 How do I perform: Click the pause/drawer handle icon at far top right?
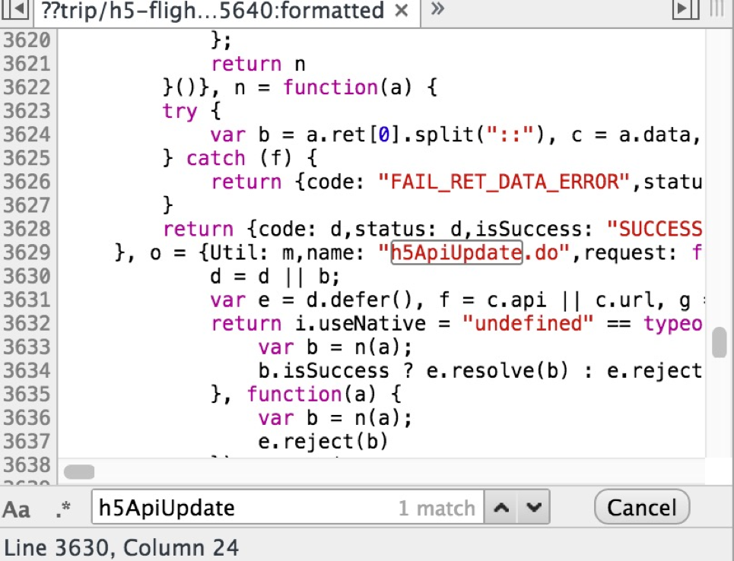click(717, 8)
